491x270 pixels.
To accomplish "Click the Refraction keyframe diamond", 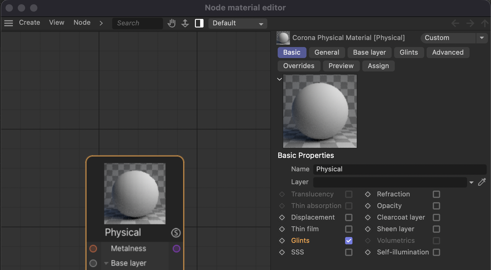I will tap(368, 194).
